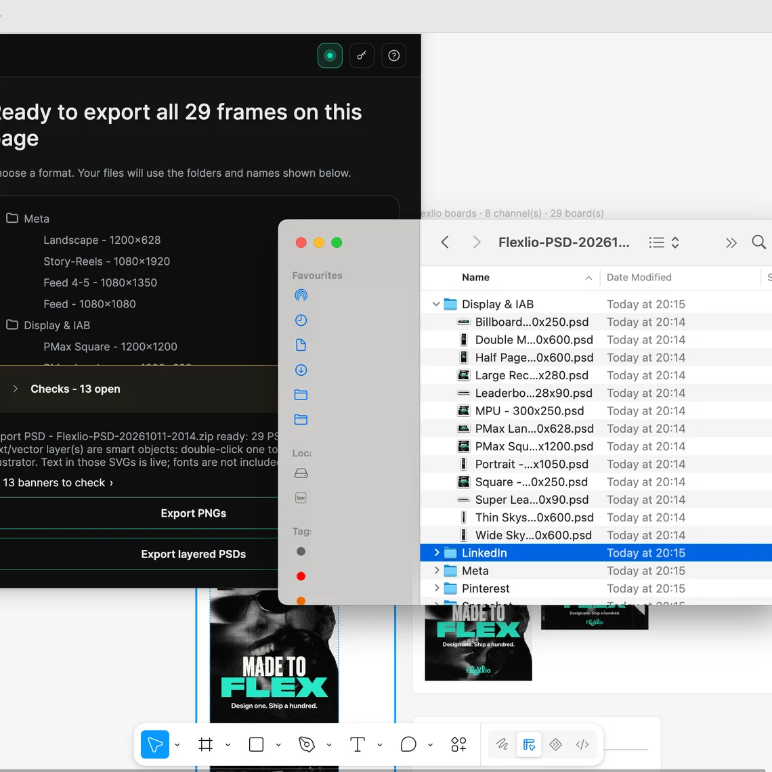Show more Finder toolbar items chevrons
Viewport: 772px width, 772px height.
click(x=731, y=242)
